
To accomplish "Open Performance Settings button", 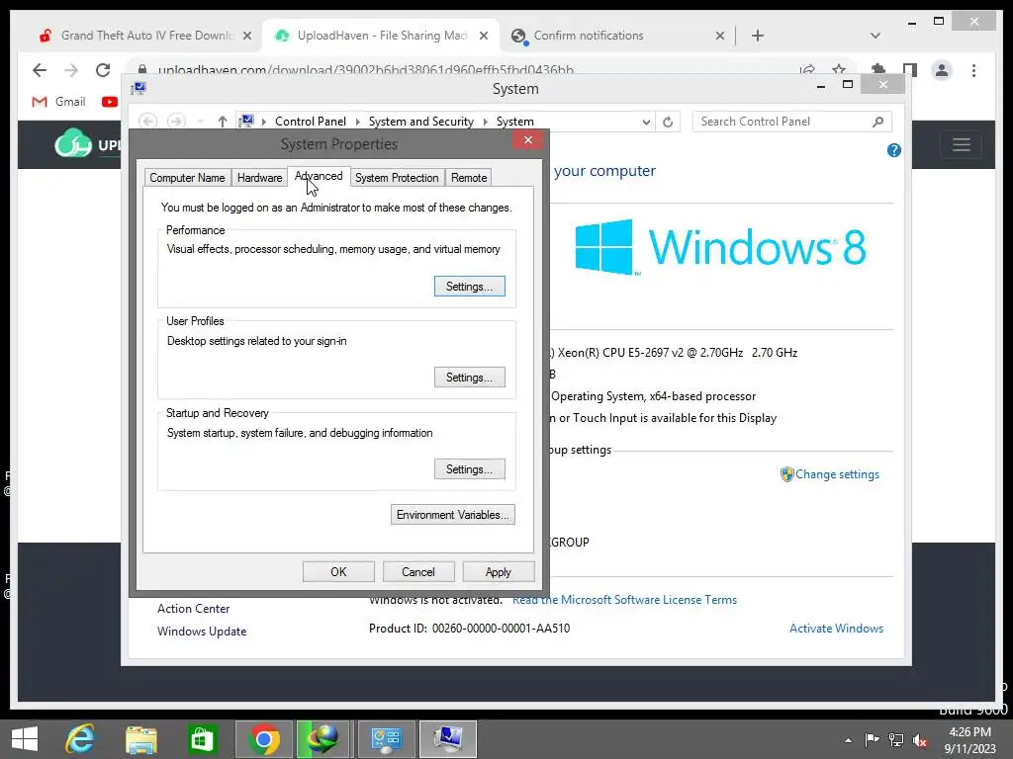I will click(470, 287).
